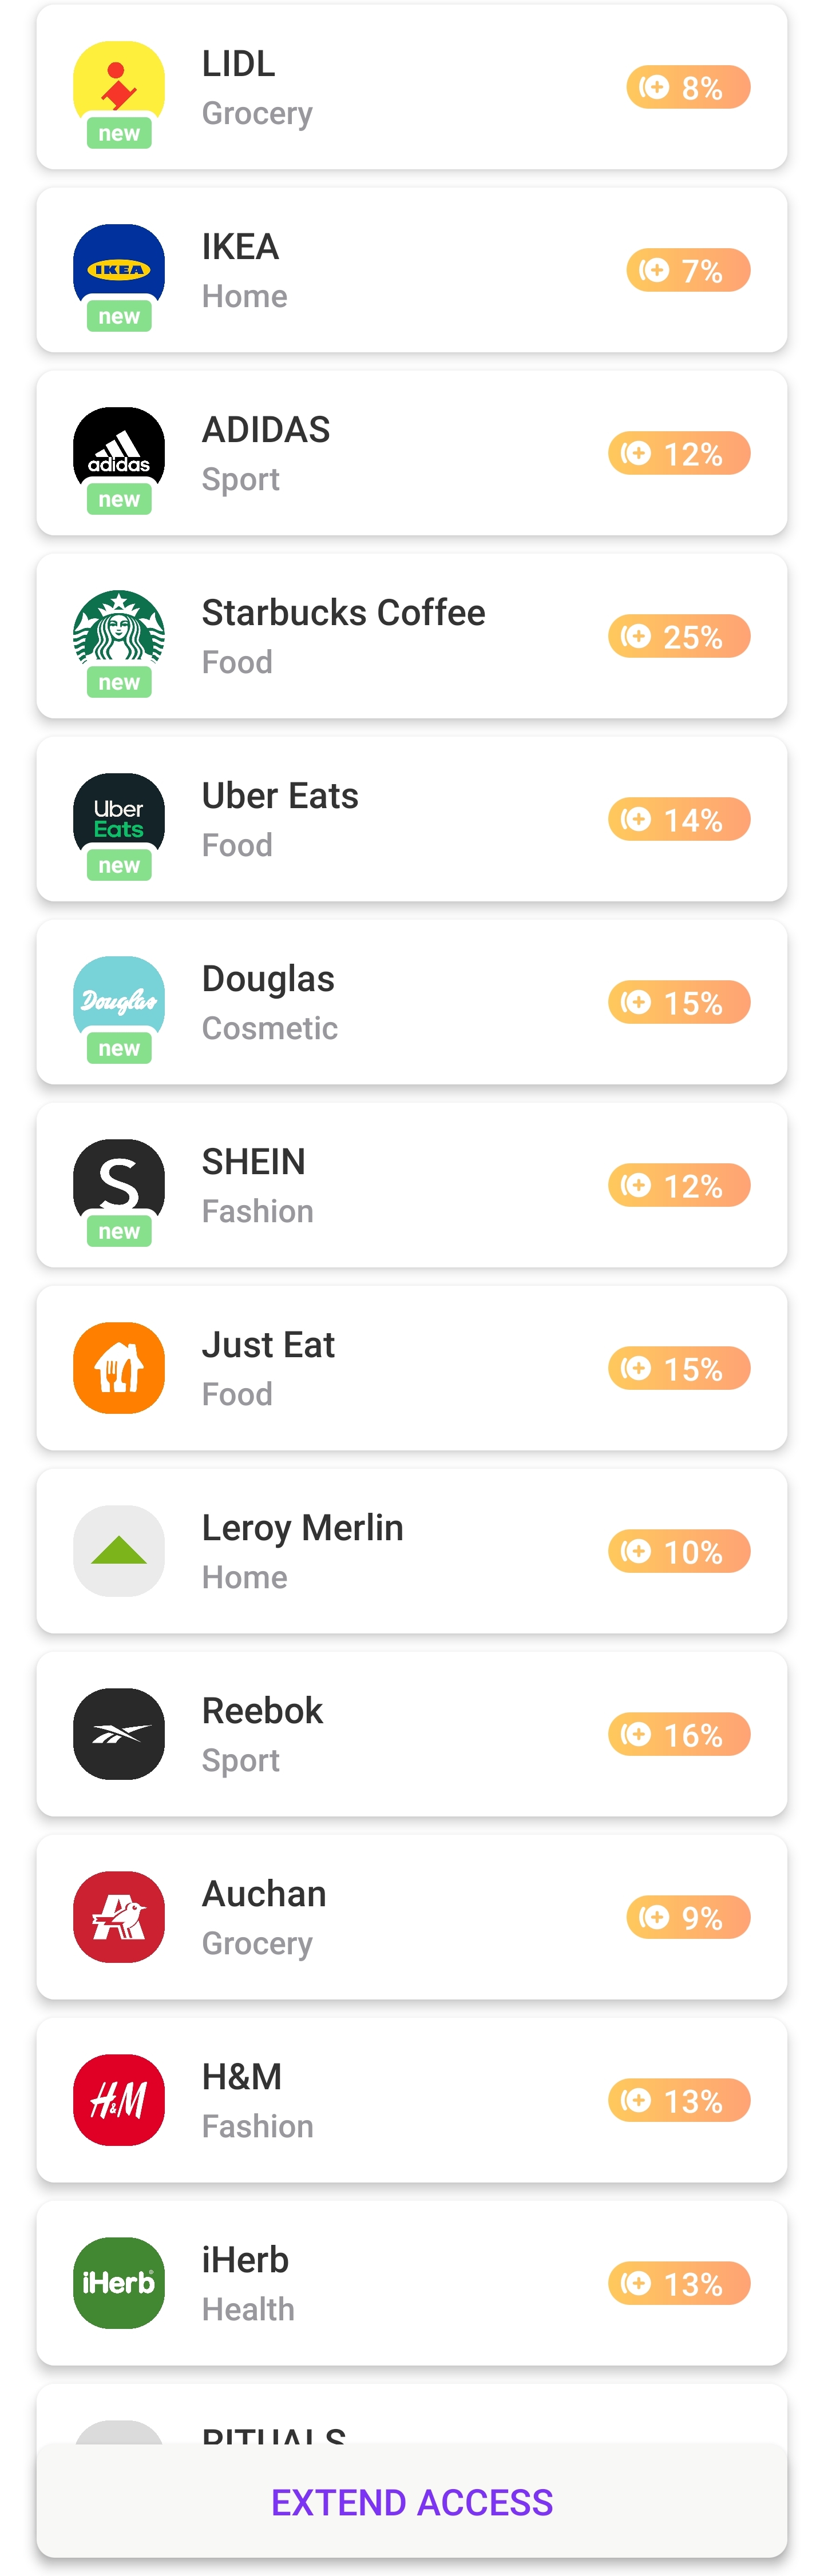Viewport: 824px width, 2576px height.
Task: Select the Adidas logo icon
Action: [x=119, y=453]
